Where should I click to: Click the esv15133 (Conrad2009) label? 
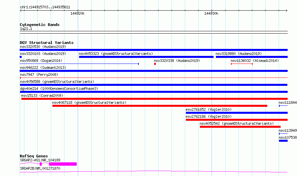42,95
